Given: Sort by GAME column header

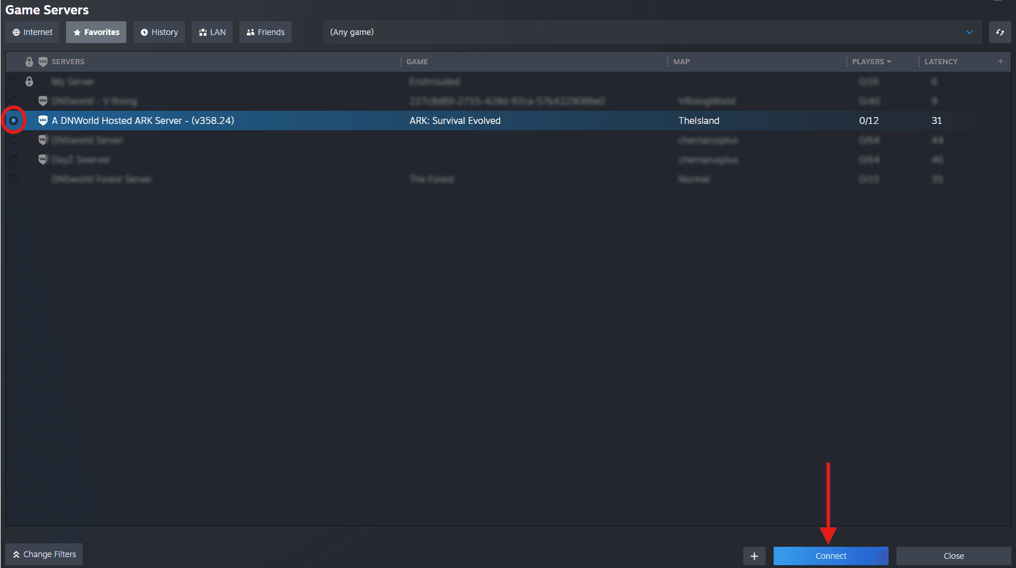Looking at the screenshot, I should tap(417, 61).
